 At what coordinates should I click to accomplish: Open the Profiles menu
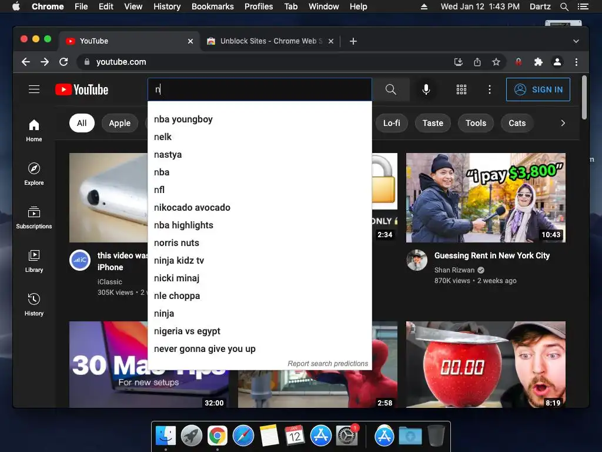[x=259, y=6]
